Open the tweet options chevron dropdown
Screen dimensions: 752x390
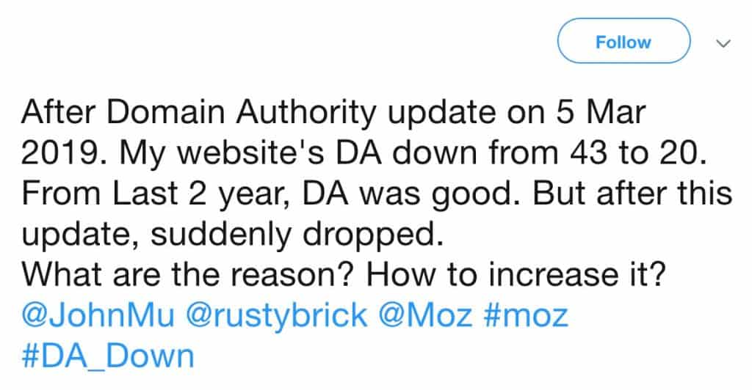click(723, 43)
